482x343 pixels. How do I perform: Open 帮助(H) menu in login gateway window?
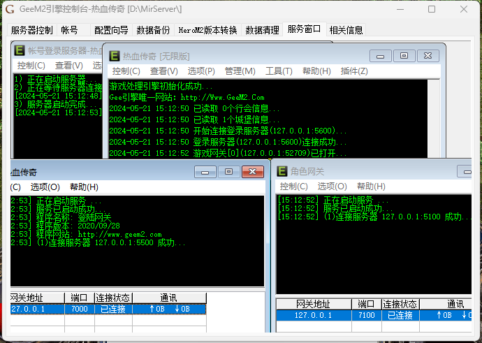[x=84, y=187]
